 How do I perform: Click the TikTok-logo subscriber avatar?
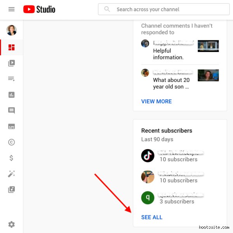tap(148, 156)
